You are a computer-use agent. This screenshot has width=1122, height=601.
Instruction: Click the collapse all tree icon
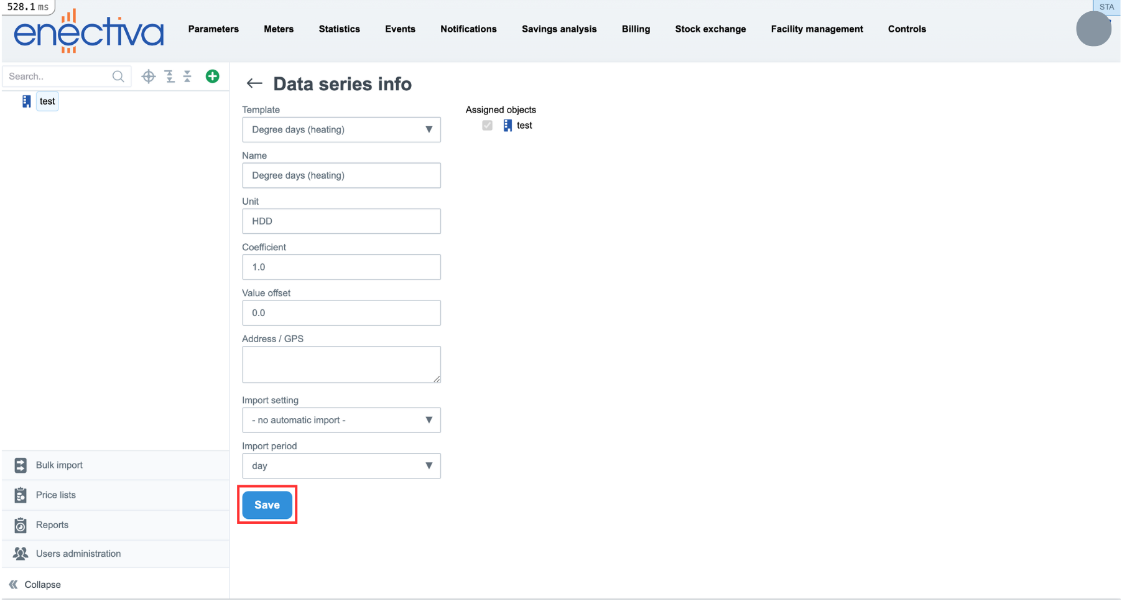[x=187, y=77]
